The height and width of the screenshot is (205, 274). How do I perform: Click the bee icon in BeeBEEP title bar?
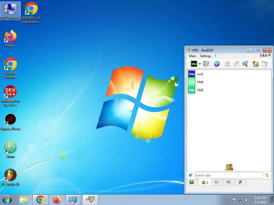(189, 50)
